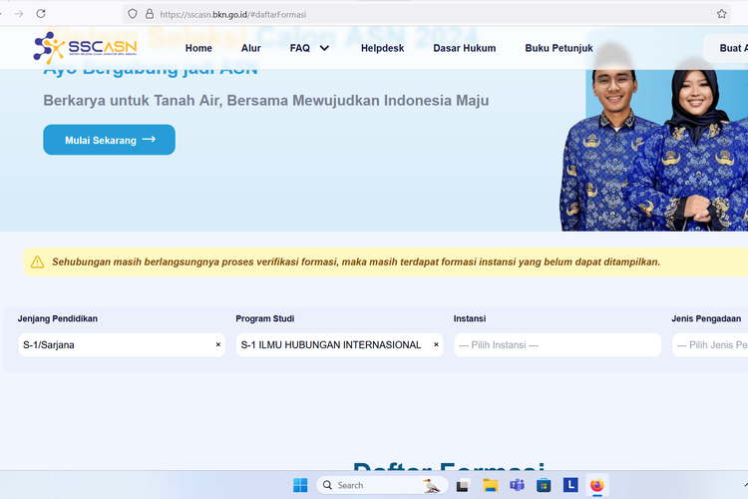The width and height of the screenshot is (748, 499).
Task: Open Task View from the taskbar
Action: (x=463, y=485)
